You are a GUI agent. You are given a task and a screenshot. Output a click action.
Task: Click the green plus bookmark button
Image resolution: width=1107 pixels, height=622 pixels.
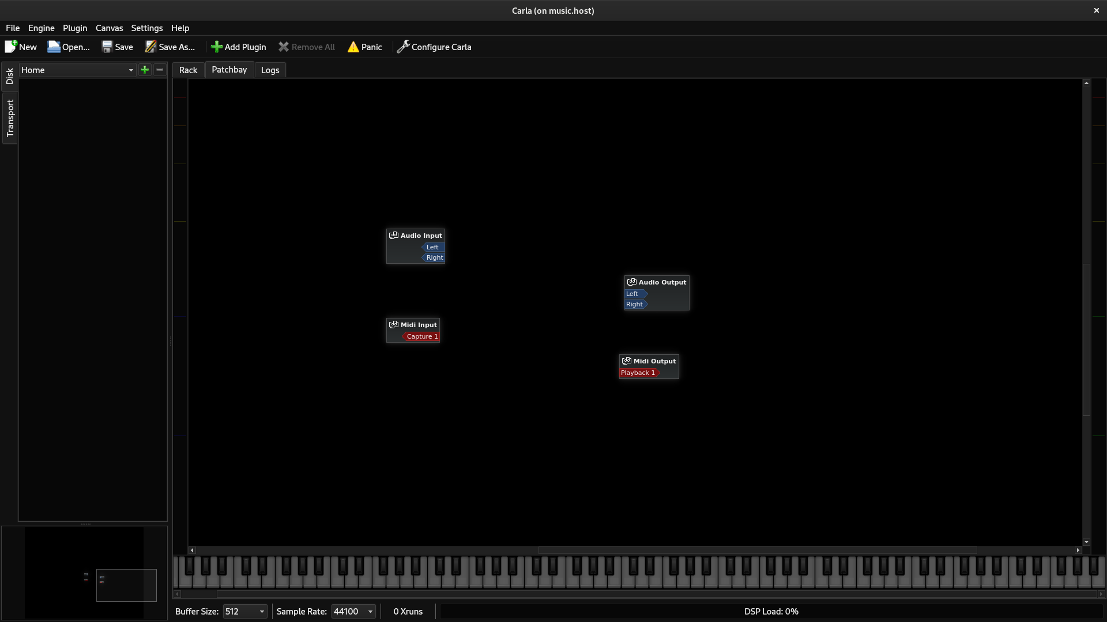tap(144, 70)
